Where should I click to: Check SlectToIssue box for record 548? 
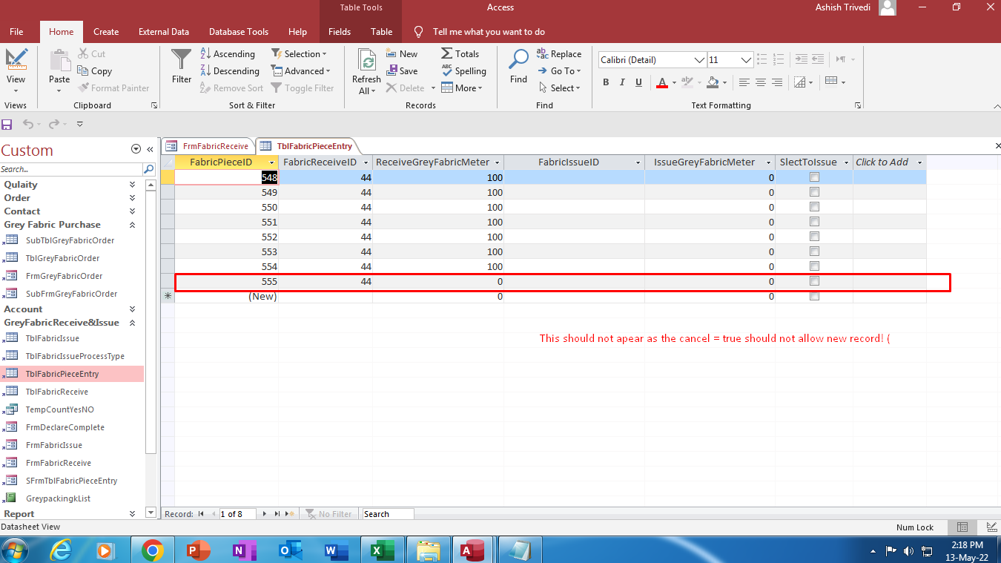tap(814, 177)
